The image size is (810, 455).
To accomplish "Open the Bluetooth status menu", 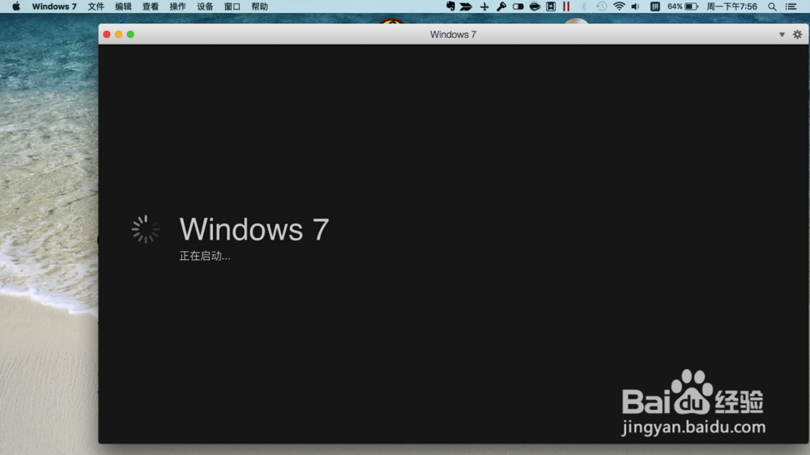I will [x=584, y=6].
